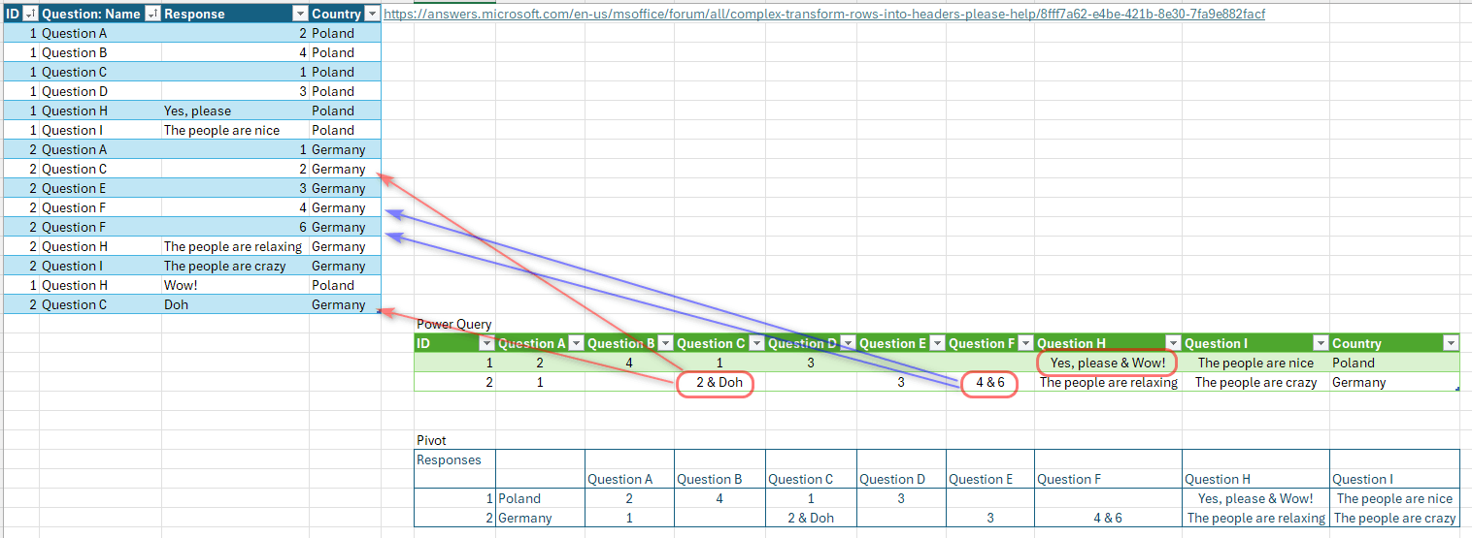Screen dimensions: 1472x538
Task: Select 'The people are crazy' in the pivot table
Action: [x=1395, y=518]
